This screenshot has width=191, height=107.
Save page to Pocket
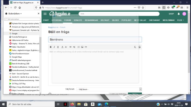pyautogui.click(x=139, y=8)
